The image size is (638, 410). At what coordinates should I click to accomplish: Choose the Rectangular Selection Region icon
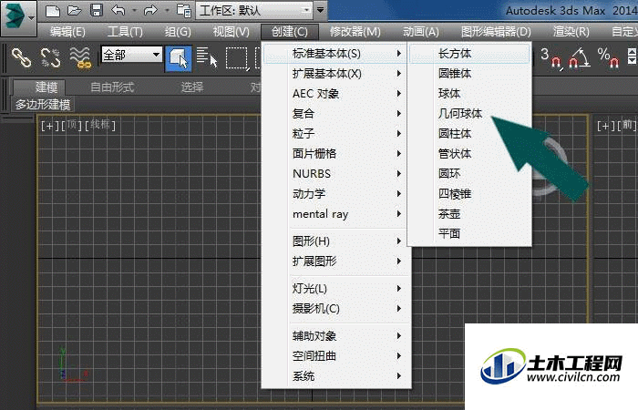(237, 58)
